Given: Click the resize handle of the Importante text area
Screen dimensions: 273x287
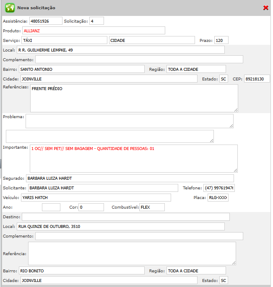Looking at the screenshot, I should [x=236, y=170].
